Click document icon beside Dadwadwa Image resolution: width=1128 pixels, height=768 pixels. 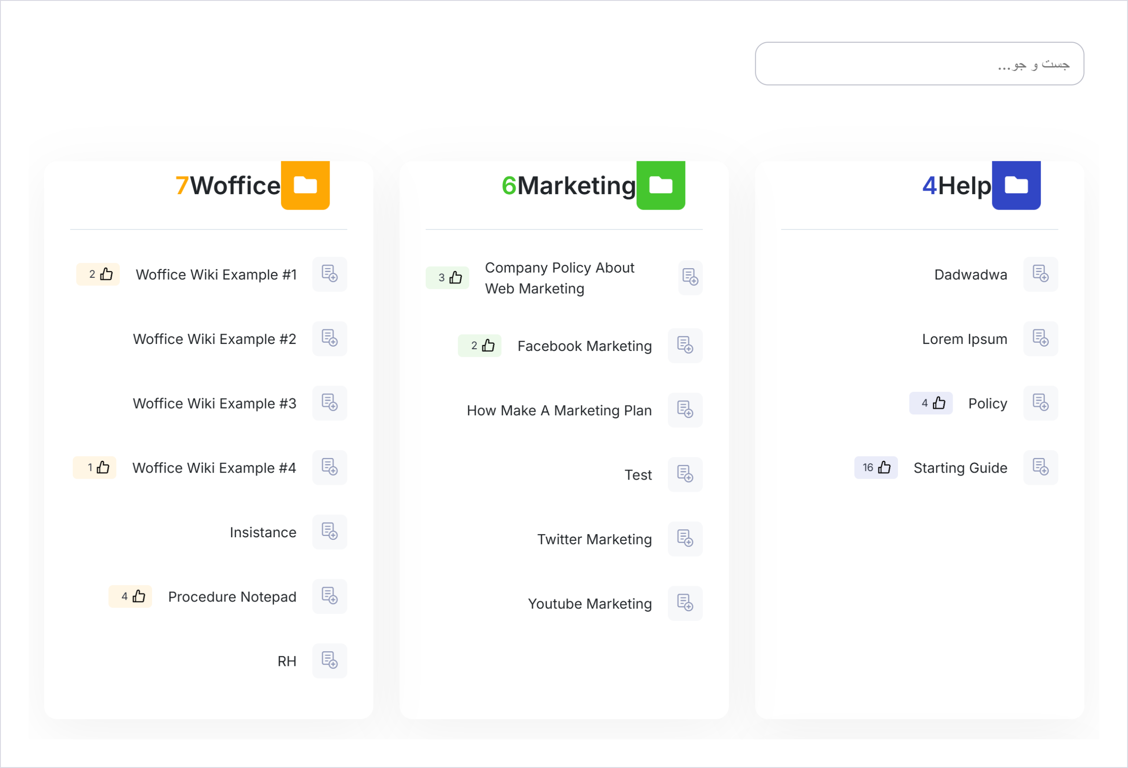point(1041,274)
